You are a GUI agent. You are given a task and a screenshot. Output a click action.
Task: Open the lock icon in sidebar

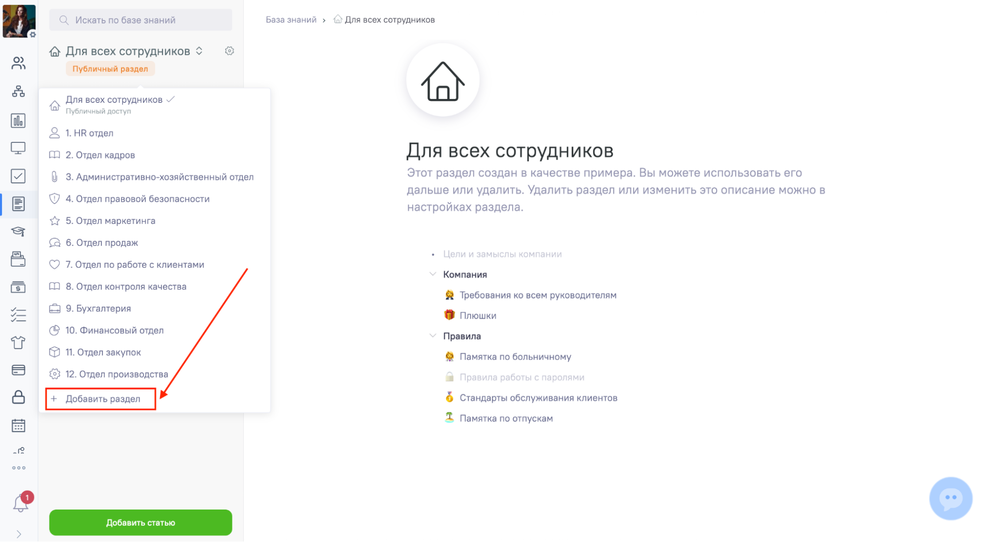click(x=18, y=397)
